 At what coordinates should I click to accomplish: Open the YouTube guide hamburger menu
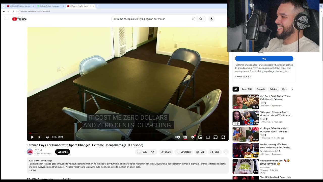coord(7,19)
